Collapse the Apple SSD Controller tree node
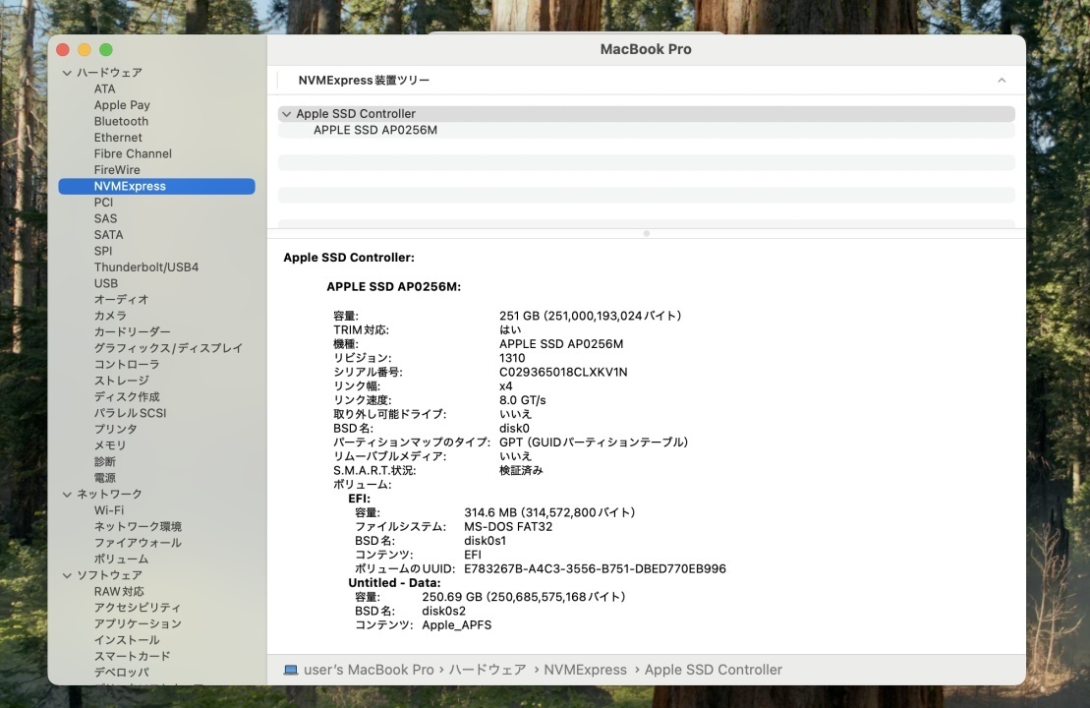The height and width of the screenshot is (708, 1090). [286, 114]
